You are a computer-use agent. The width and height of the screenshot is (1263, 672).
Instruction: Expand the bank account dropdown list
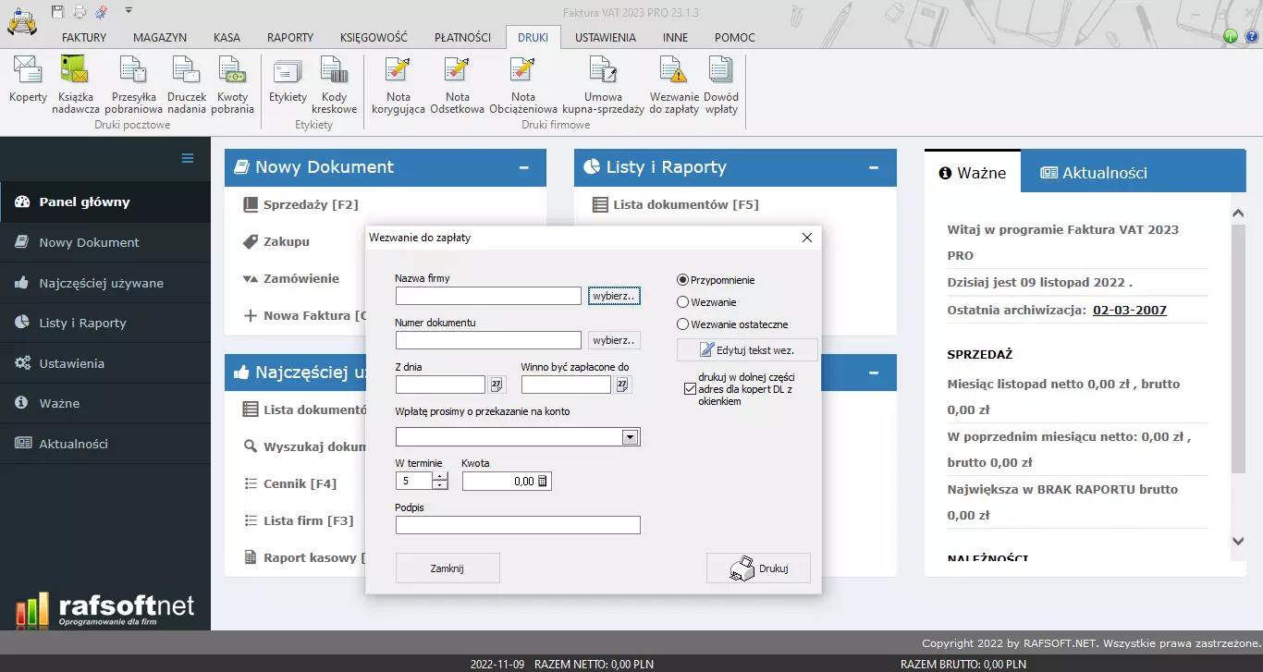pos(630,437)
